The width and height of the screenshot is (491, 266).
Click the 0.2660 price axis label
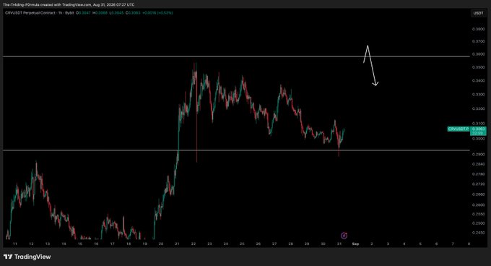(478, 194)
